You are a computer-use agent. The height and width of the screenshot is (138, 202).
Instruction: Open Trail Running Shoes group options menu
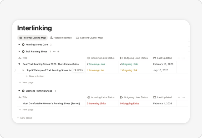pyautogui.click(x=54, y=51)
